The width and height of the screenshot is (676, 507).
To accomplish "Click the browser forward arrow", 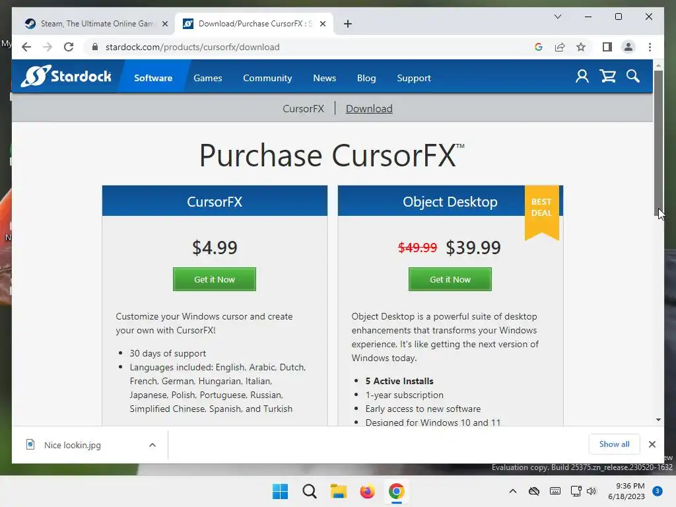I will [x=48, y=47].
